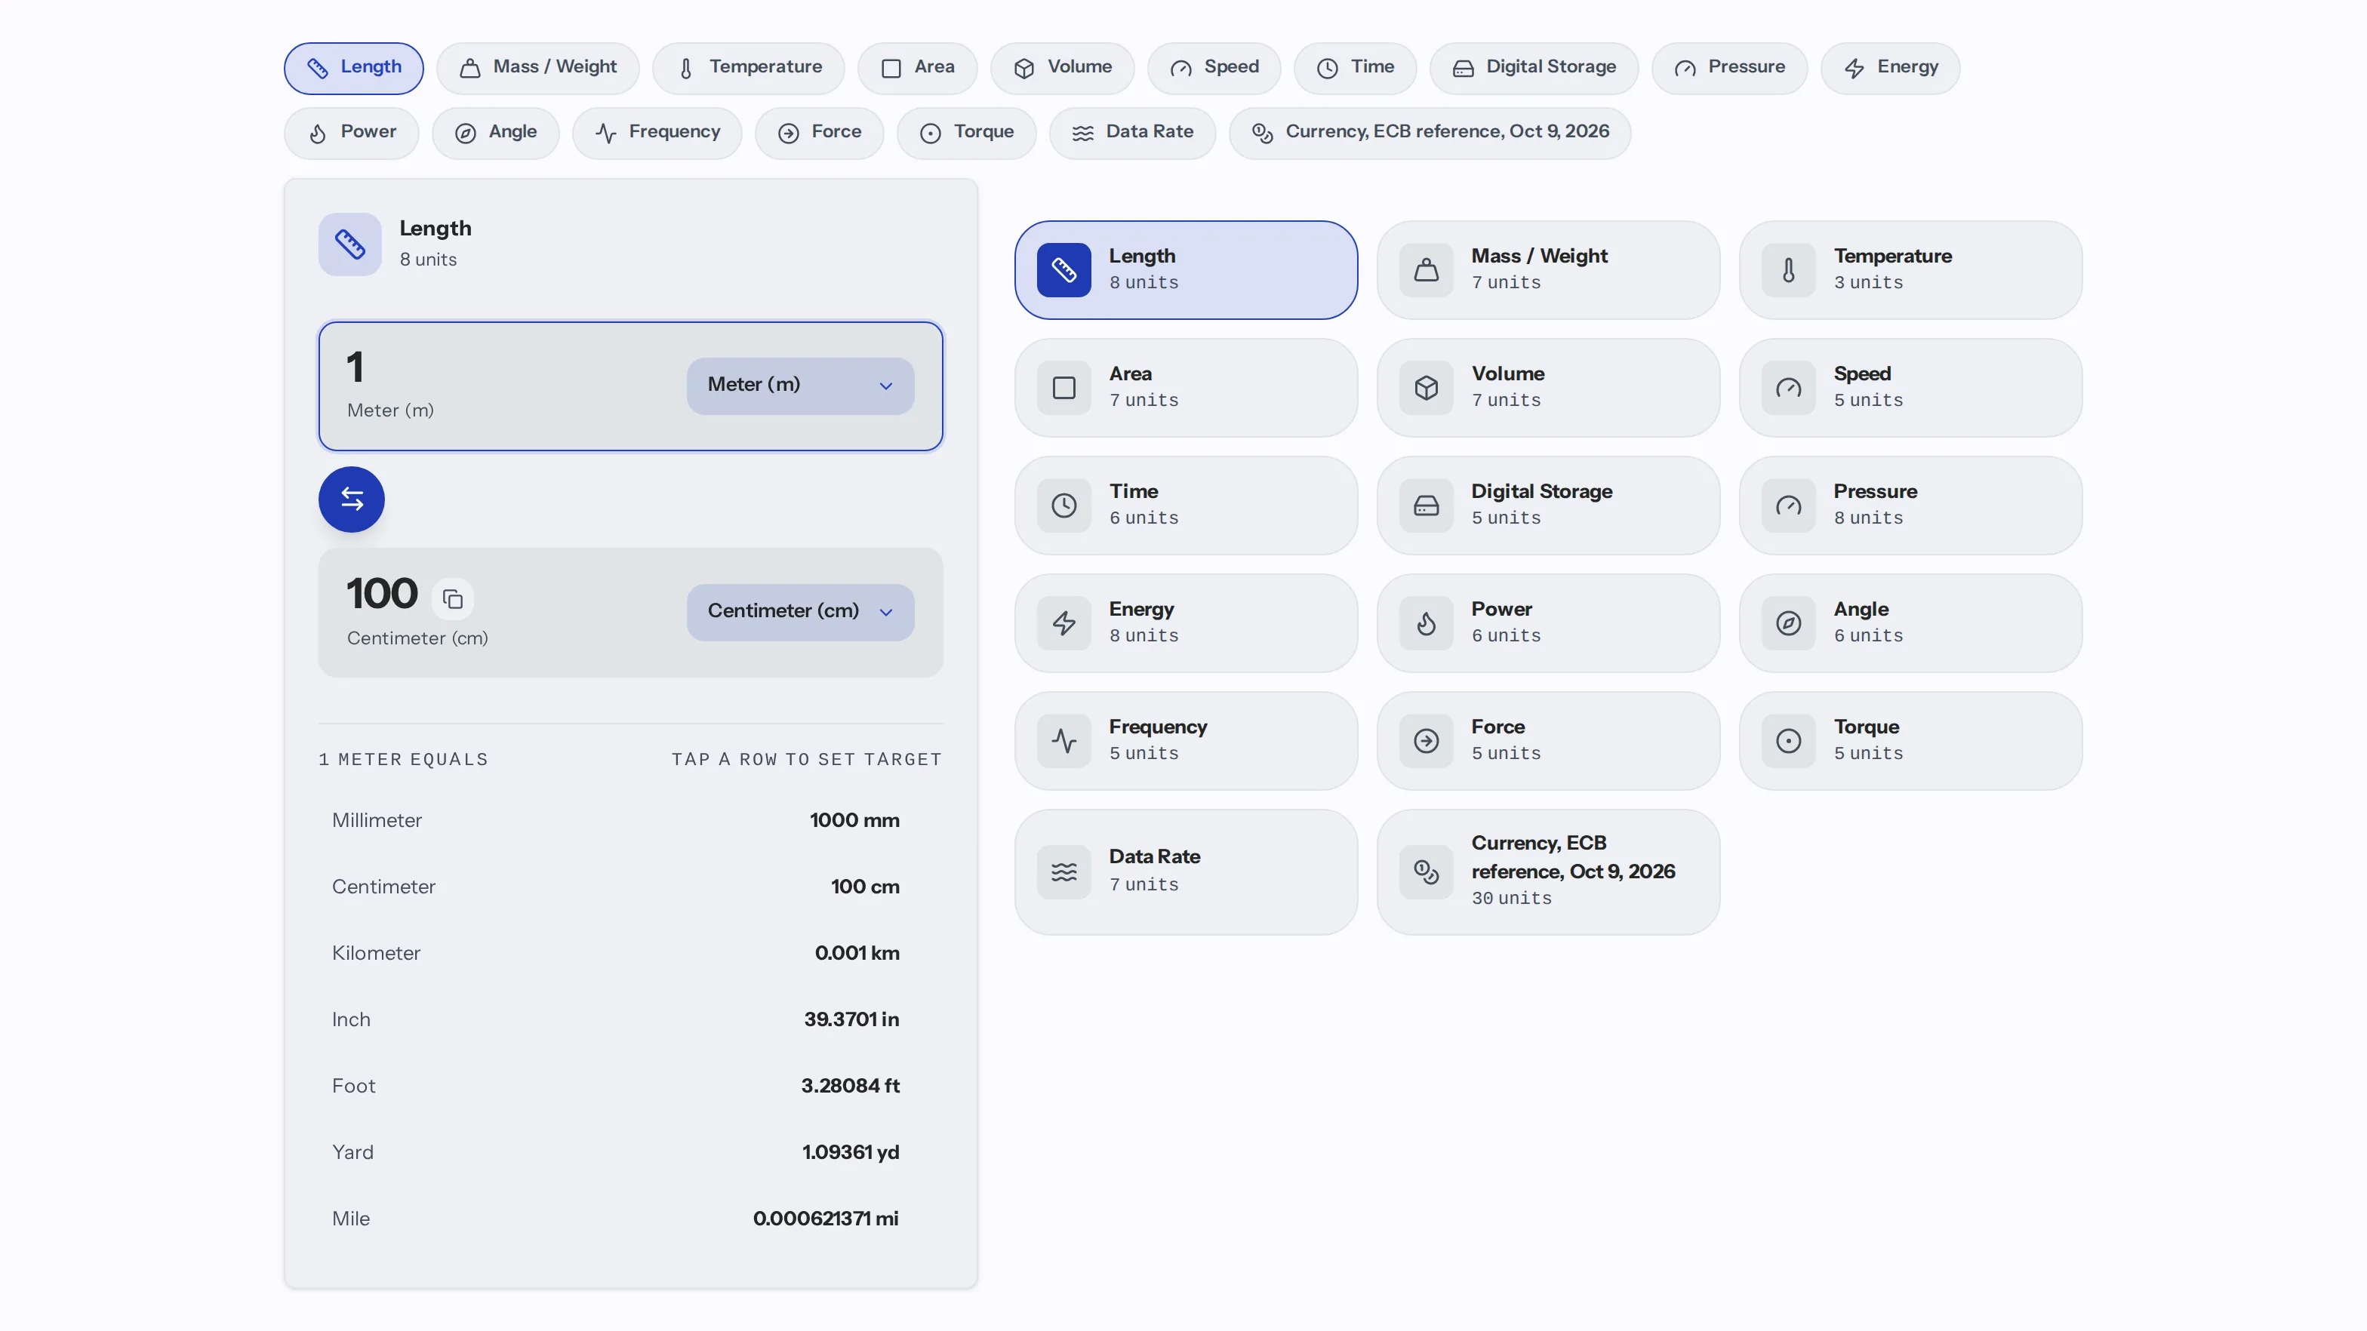Click the swap units arrows button

(x=351, y=499)
